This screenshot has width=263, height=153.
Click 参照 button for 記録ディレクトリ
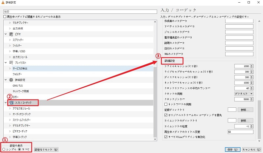pyautogui.click(x=245, y=110)
